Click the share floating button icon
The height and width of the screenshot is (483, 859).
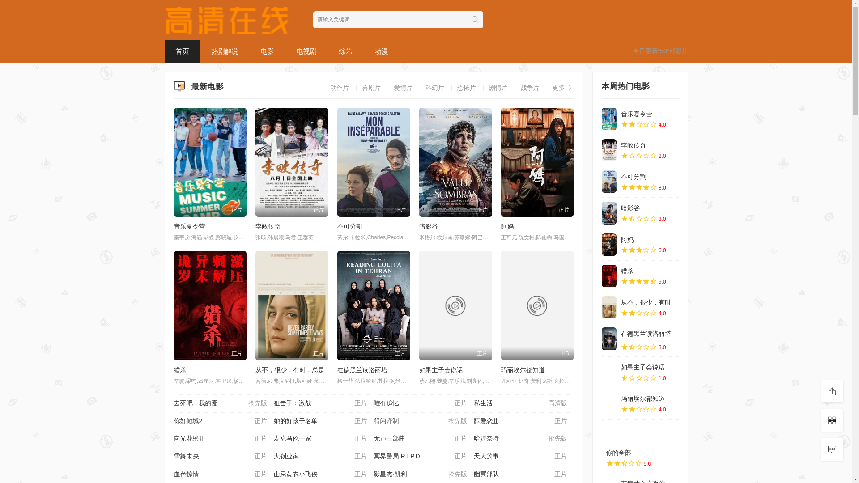pyautogui.click(x=832, y=391)
